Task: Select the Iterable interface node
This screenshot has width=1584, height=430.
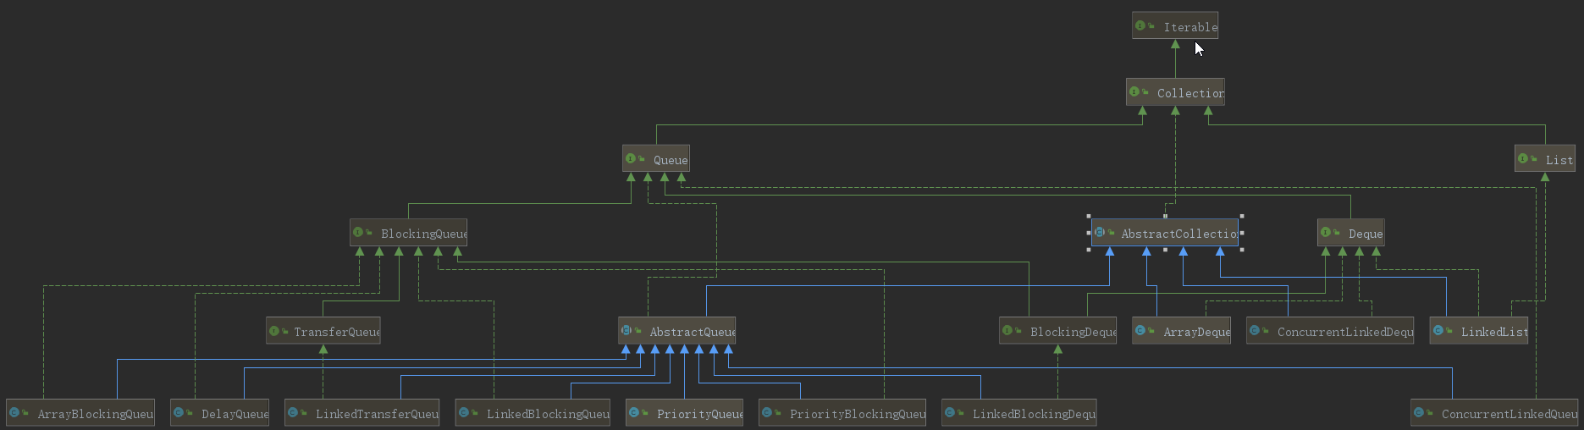Action: pos(1175,26)
